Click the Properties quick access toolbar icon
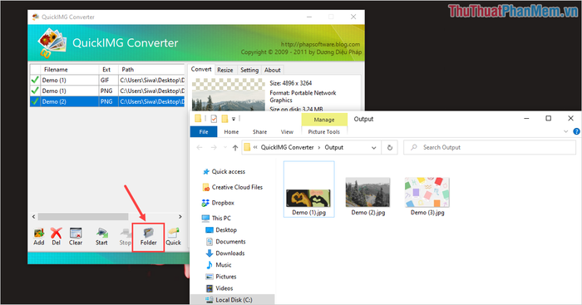This screenshot has height=305, width=582. (x=214, y=119)
